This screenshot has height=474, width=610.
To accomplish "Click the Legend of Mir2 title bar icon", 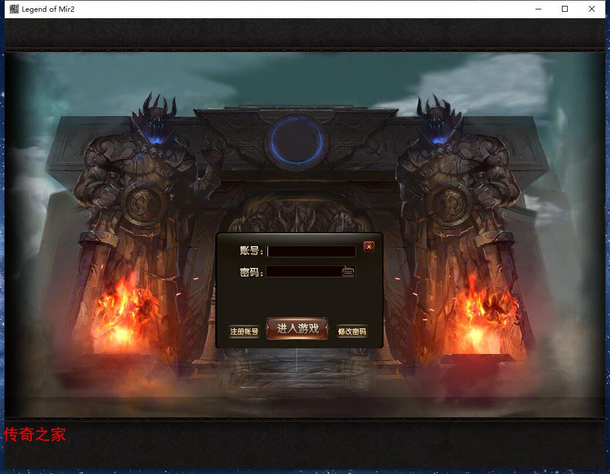I will 14,9.
